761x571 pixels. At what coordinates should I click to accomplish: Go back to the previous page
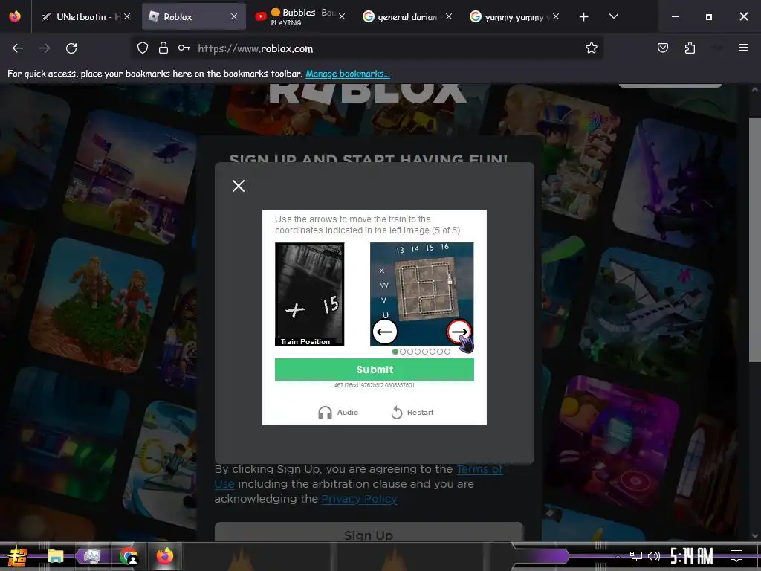point(18,48)
